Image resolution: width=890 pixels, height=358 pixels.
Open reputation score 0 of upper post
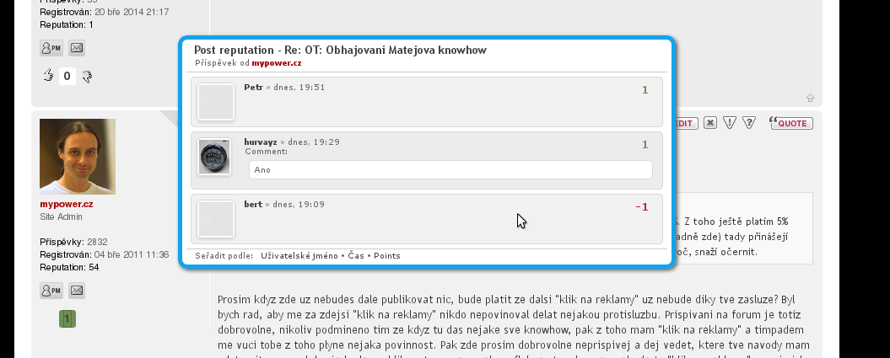click(67, 76)
